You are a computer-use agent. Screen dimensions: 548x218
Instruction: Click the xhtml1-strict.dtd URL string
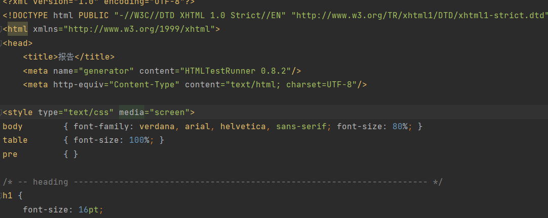click(x=419, y=15)
